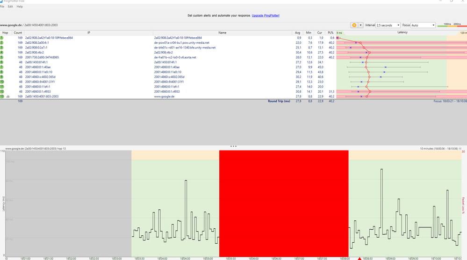Click the PingPlotter app icon in title bar
The width and height of the screenshot is (467, 260).
(1, 1)
